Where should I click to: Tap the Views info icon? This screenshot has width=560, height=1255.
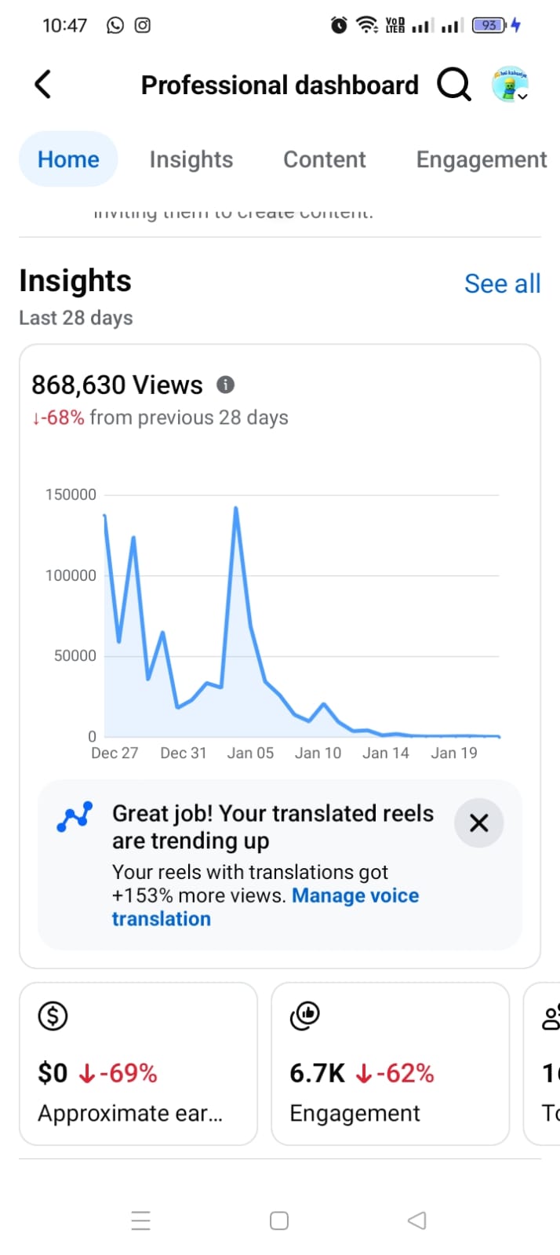pos(225,385)
